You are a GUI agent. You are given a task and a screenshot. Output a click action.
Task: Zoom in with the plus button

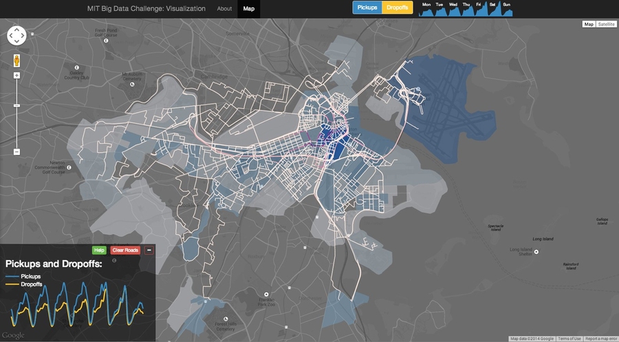pyautogui.click(x=17, y=75)
